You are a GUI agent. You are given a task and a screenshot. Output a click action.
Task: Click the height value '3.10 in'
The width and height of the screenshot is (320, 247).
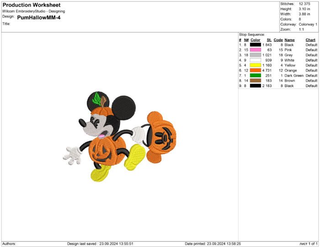coord(304,9)
